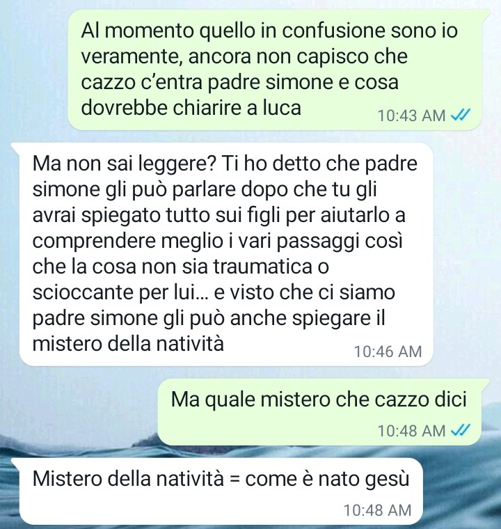
Task: Click the line "che la cosa non sia traumatica o"
Action: click(180, 267)
